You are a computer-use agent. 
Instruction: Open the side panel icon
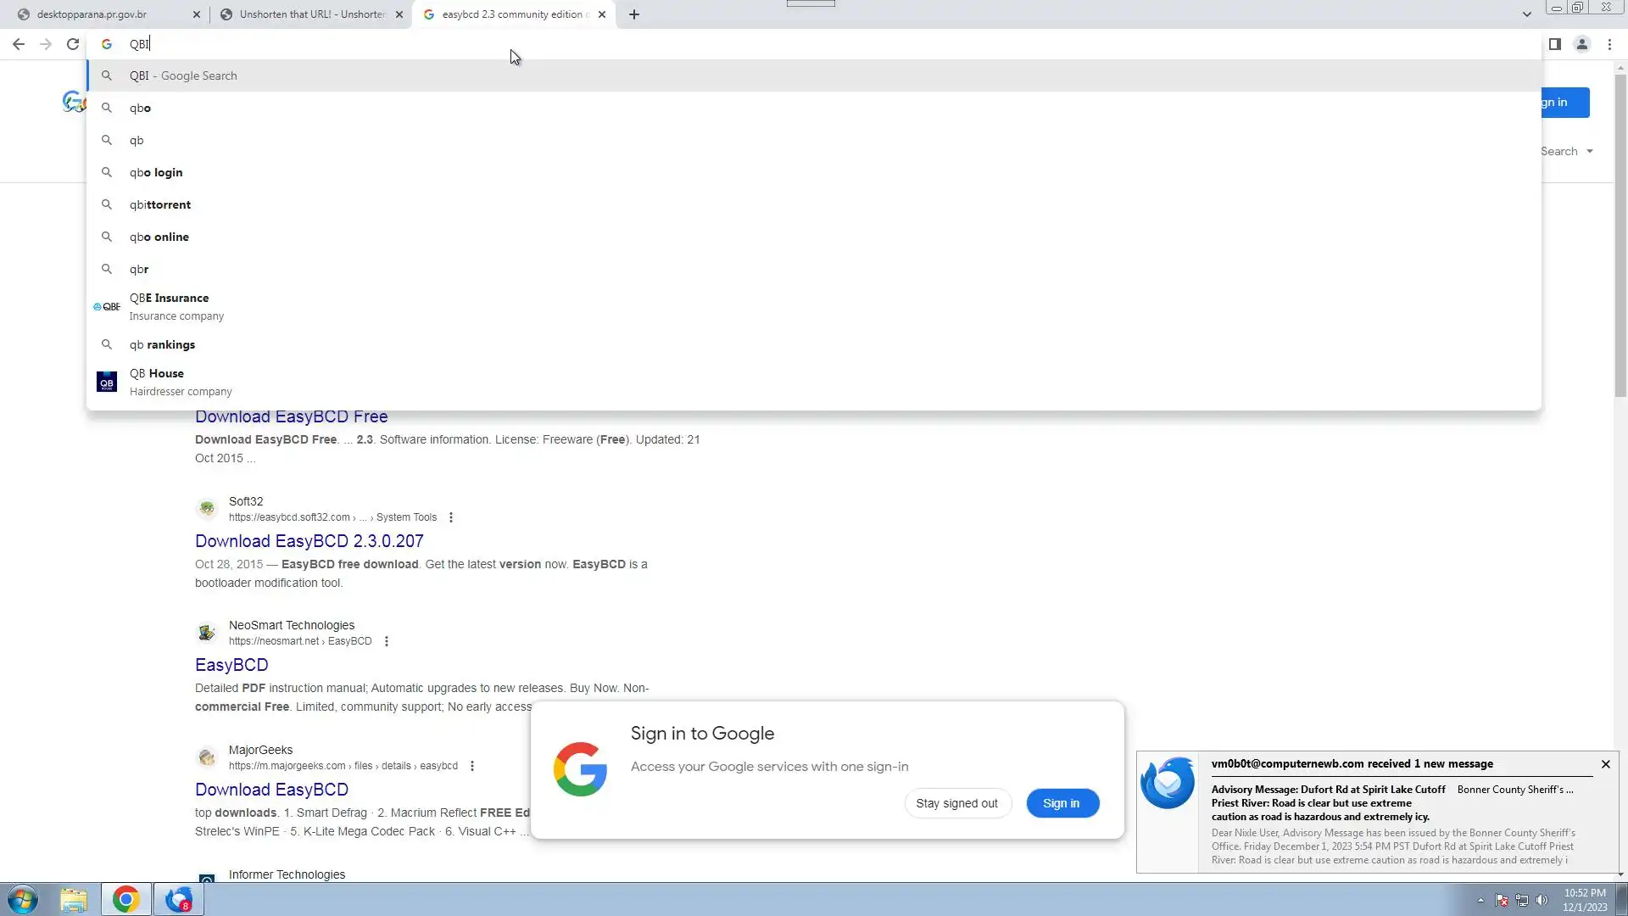(1554, 44)
